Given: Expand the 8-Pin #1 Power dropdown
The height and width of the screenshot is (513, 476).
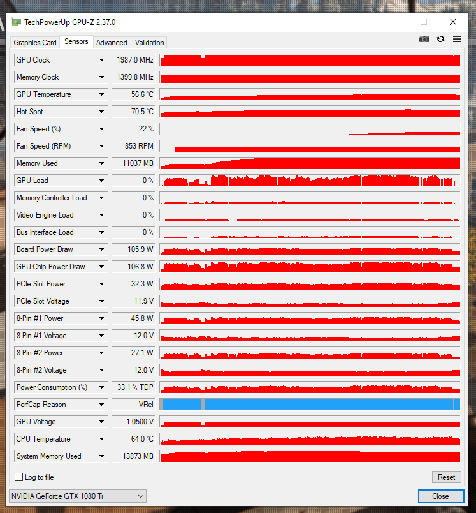Looking at the screenshot, I should click(x=101, y=318).
